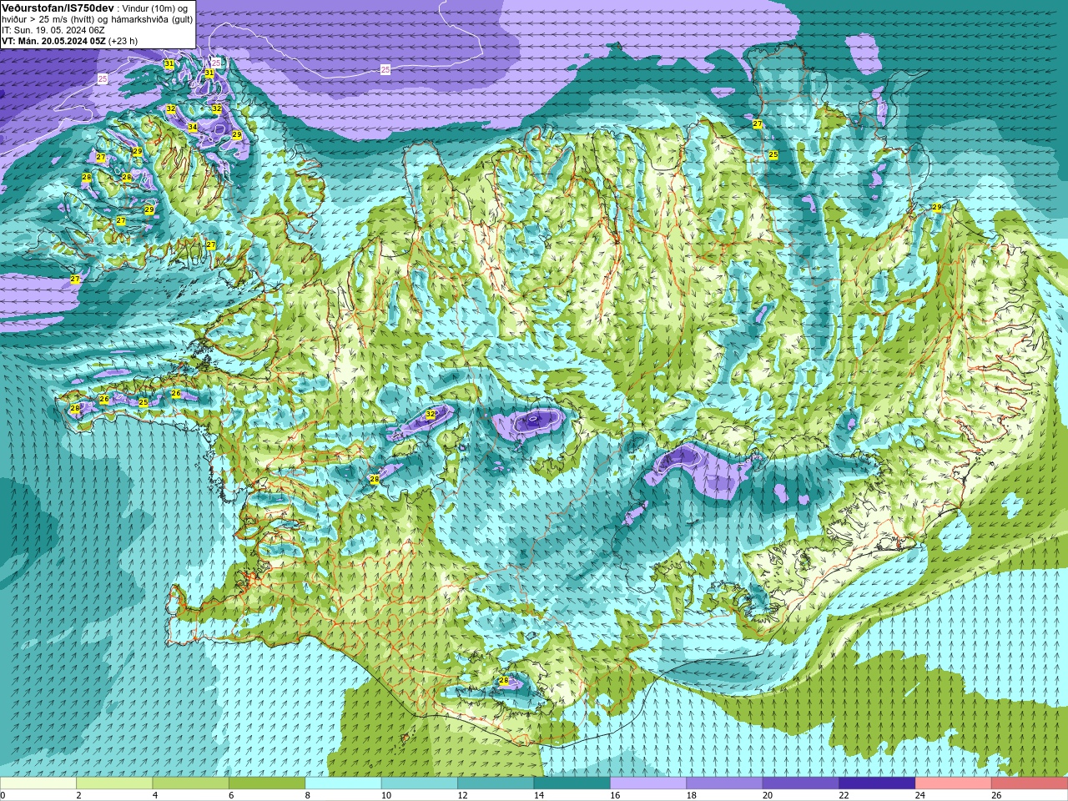The image size is (1068, 801).
Task: Click legend tick label '18'
Action: tap(691, 795)
